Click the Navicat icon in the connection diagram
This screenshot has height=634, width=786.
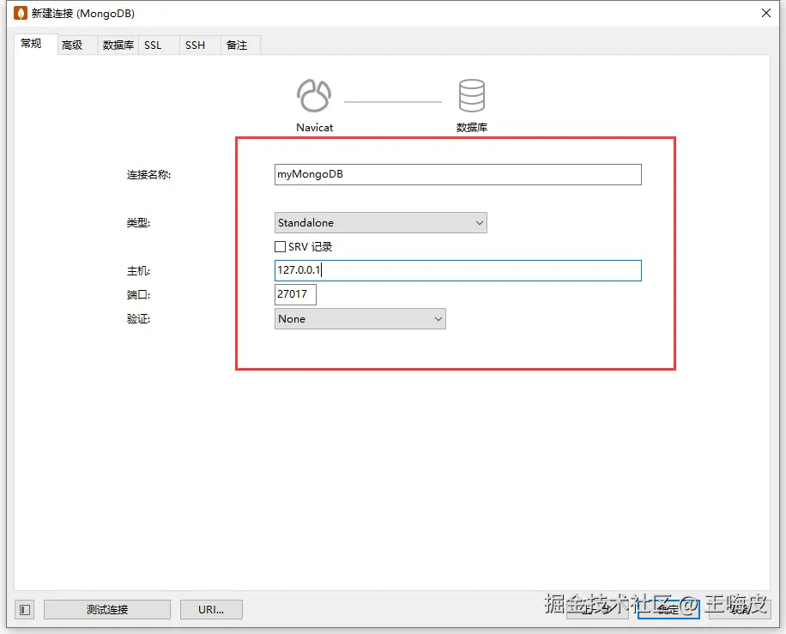click(313, 94)
